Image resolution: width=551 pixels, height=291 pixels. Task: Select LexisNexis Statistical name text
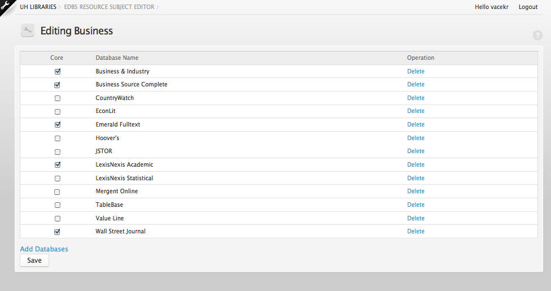tap(124, 178)
